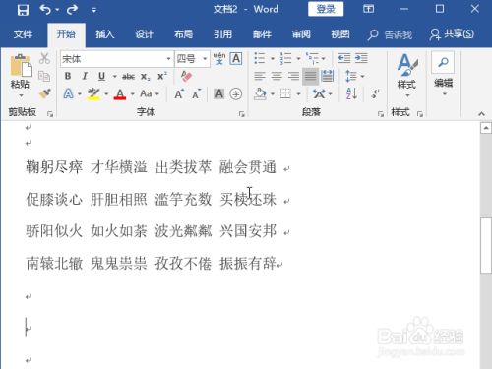Viewport: 492px width, 369px height.
Task: Expand the font color dropdown arrow
Action: [133, 94]
